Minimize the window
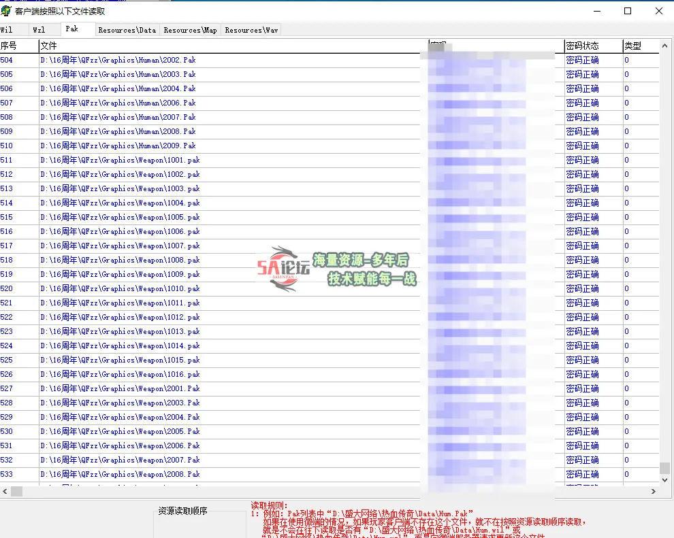The height and width of the screenshot is (538, 674). (596, 11)
